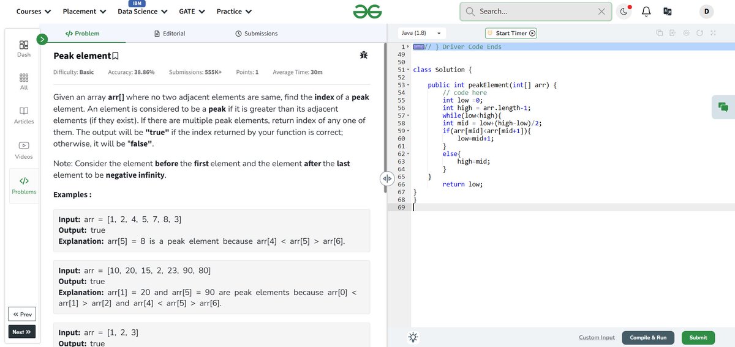The height and width of the screenshot is (347, 735).
Task: Open the notifications bell
Action: 646,11
